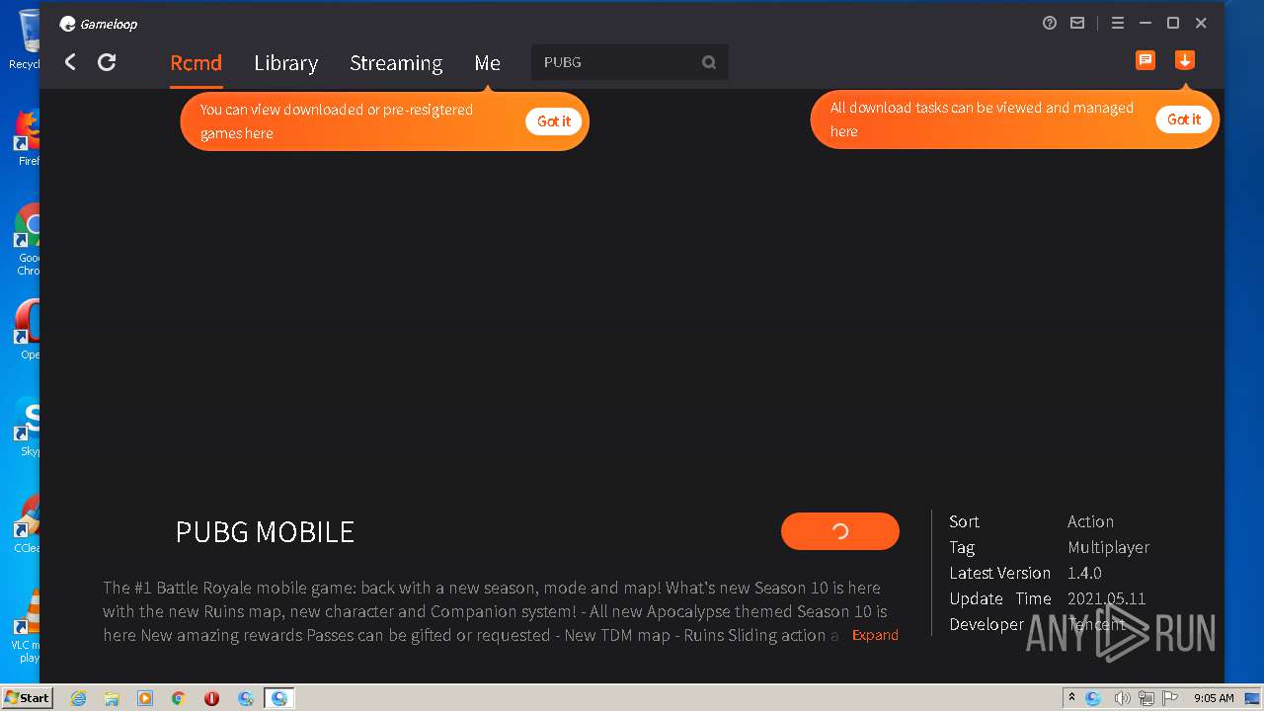Open the network tray icon
The width and height of the screenshot is (1264, 711).
tap(1146, 698)
